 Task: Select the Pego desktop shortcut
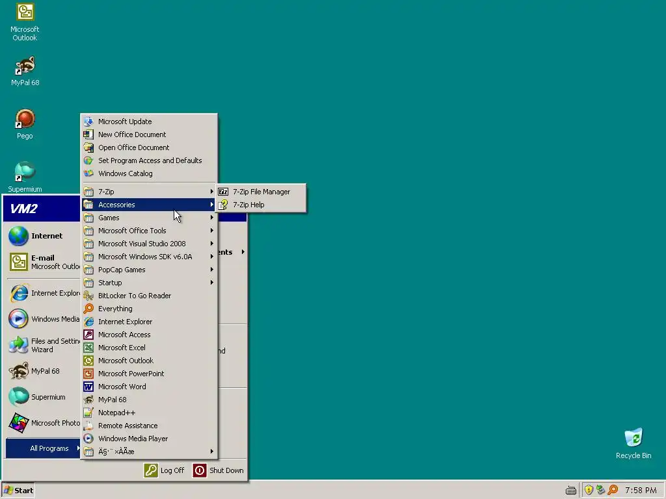pos(25,124)
